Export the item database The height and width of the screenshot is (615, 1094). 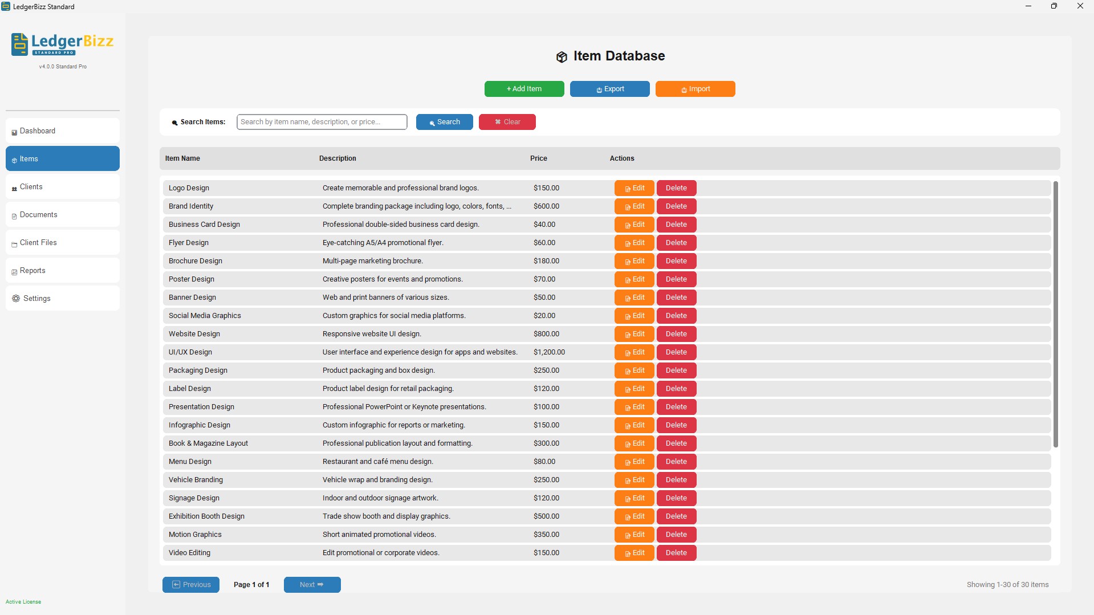(609, 89)
